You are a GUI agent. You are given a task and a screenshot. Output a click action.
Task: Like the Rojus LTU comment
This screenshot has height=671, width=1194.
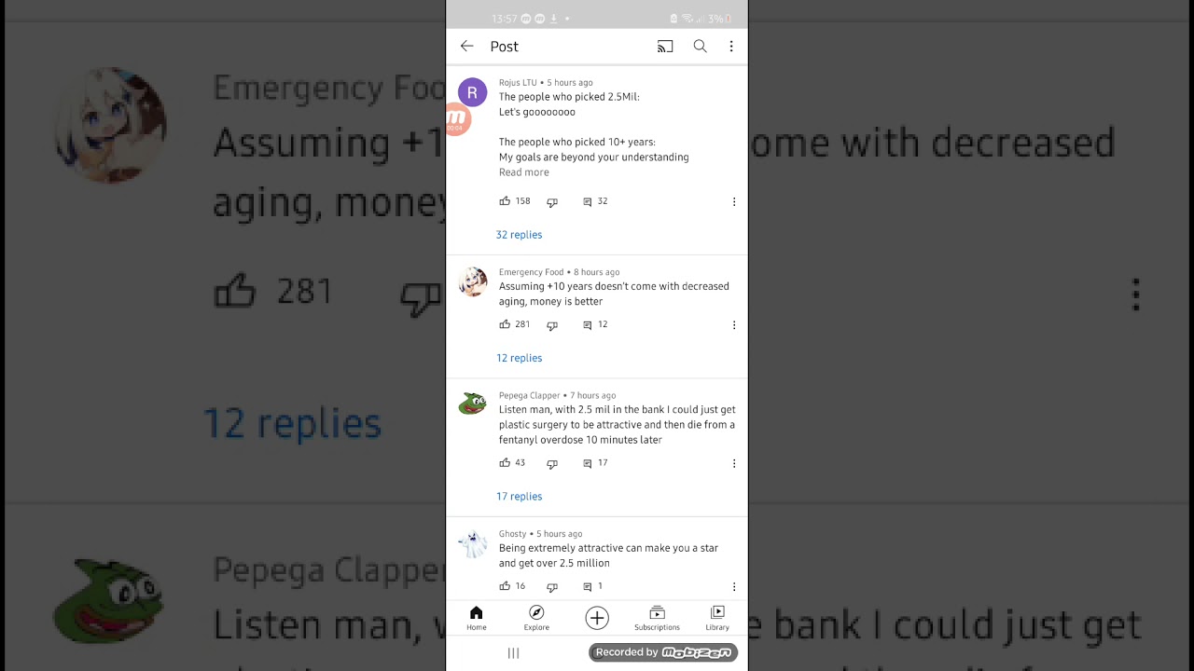[x=505, y=201]
